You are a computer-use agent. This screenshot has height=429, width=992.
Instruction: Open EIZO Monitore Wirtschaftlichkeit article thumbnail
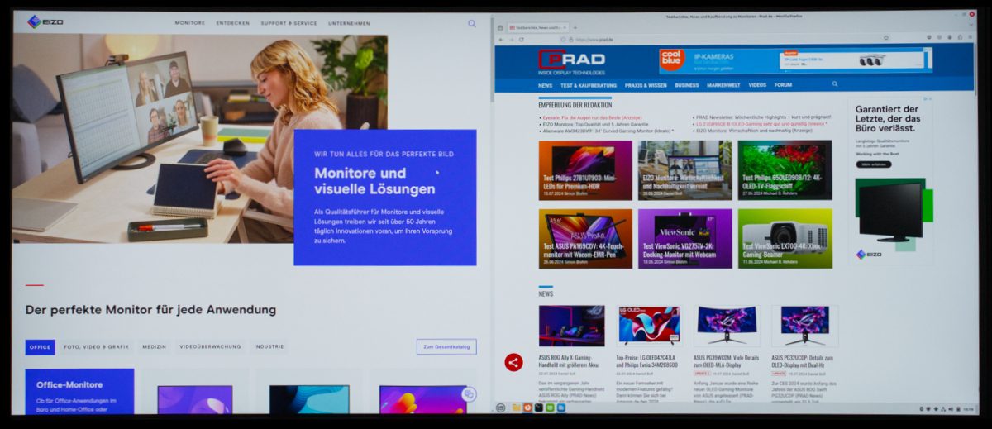pyautogui.click(x=684, y=170)
